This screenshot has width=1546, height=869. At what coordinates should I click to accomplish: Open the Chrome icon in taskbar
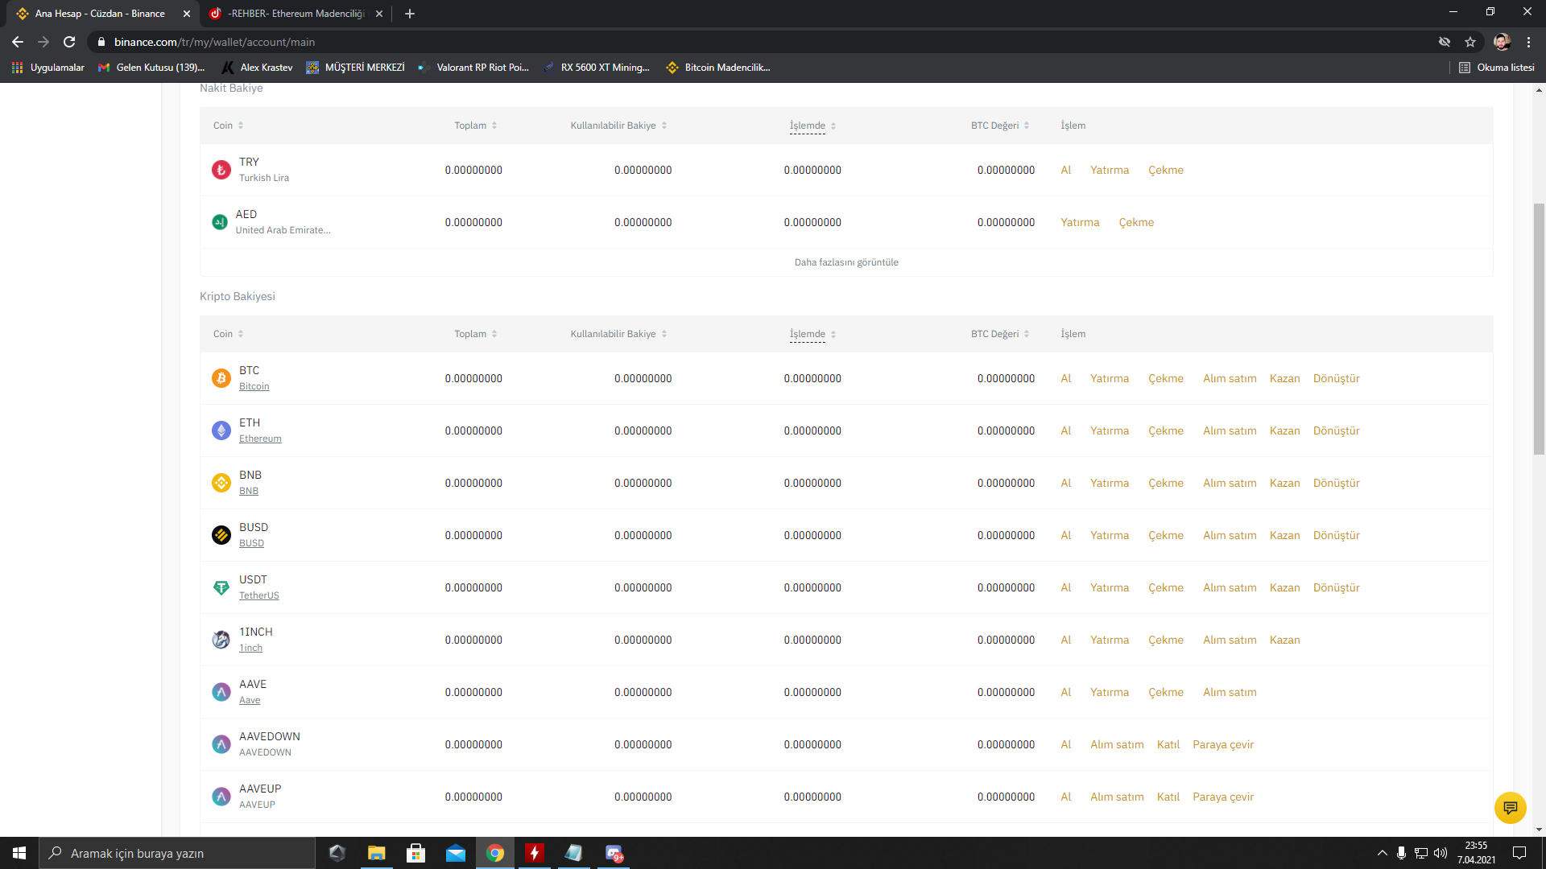495,853
